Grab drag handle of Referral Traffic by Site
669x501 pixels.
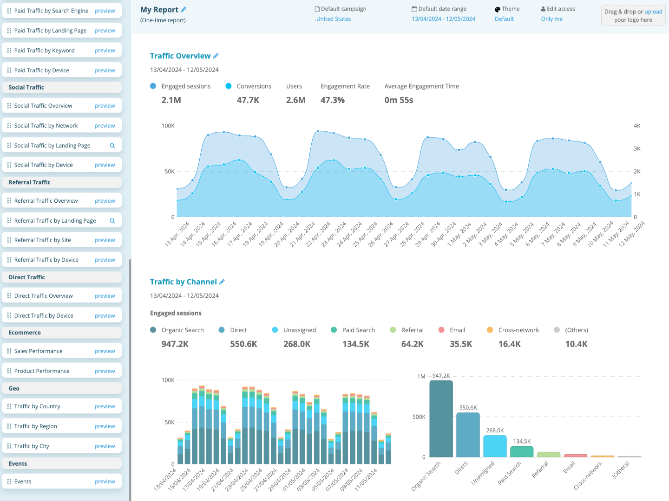coord(9,240)
